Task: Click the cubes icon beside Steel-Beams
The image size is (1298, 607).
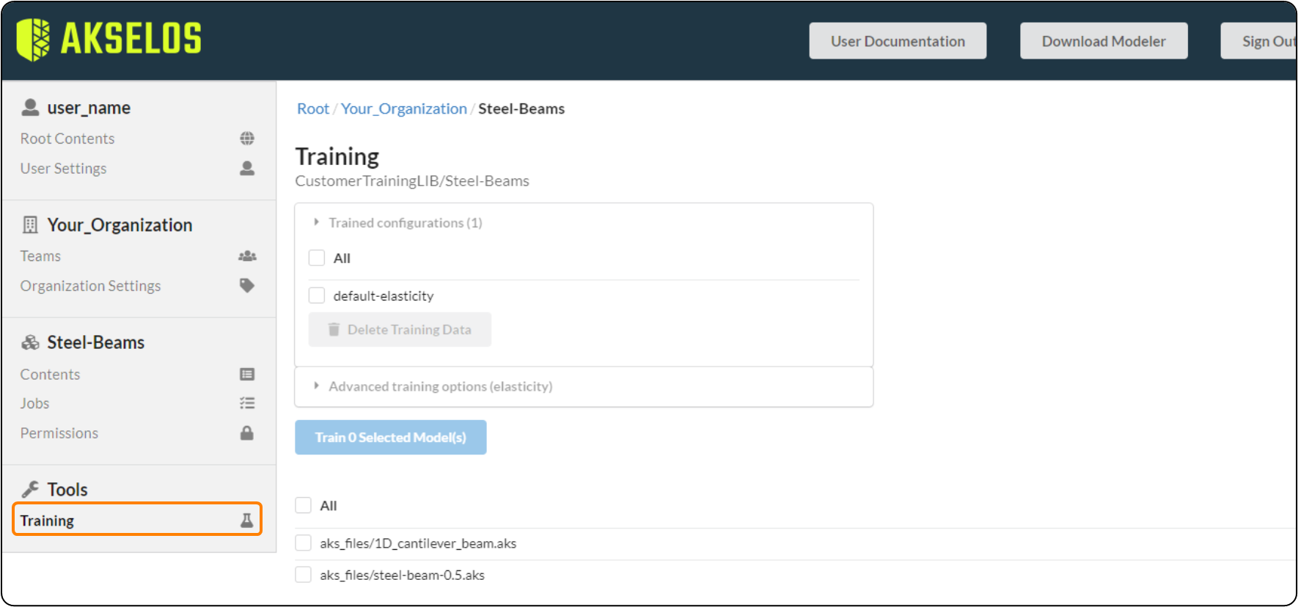Action: [x=30, y=342]
